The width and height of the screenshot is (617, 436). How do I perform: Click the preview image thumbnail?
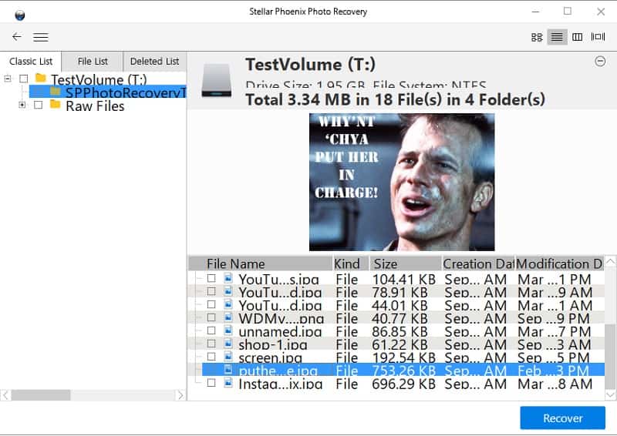[x=402, y=182]
